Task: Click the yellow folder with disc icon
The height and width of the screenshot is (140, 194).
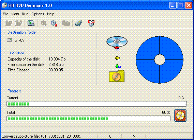Action: (117, 76)
